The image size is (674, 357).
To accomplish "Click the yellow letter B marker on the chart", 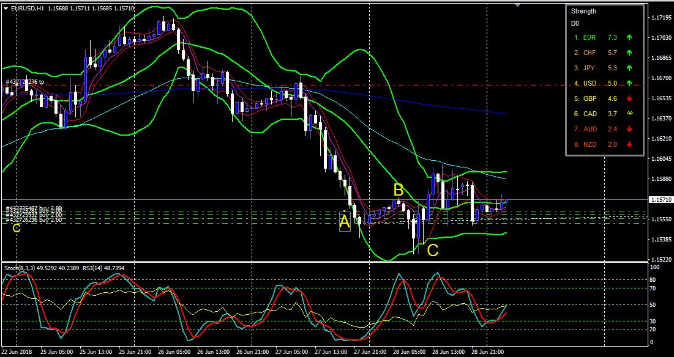I will 399,190.
